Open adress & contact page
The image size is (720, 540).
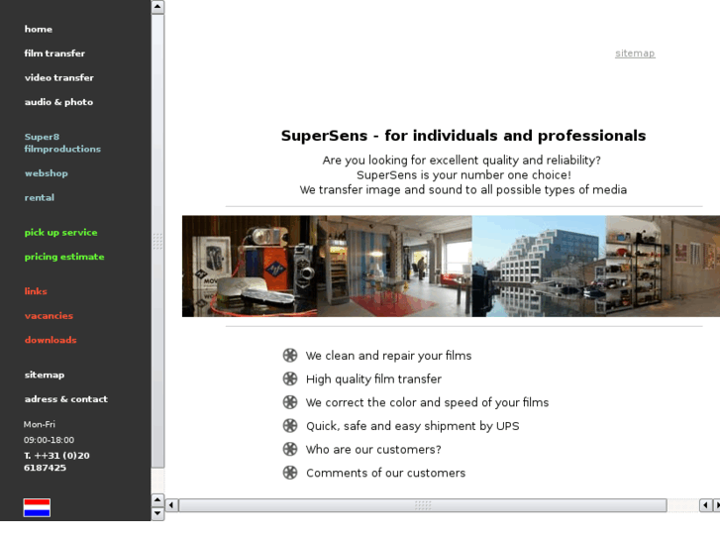tap(66, 399)
